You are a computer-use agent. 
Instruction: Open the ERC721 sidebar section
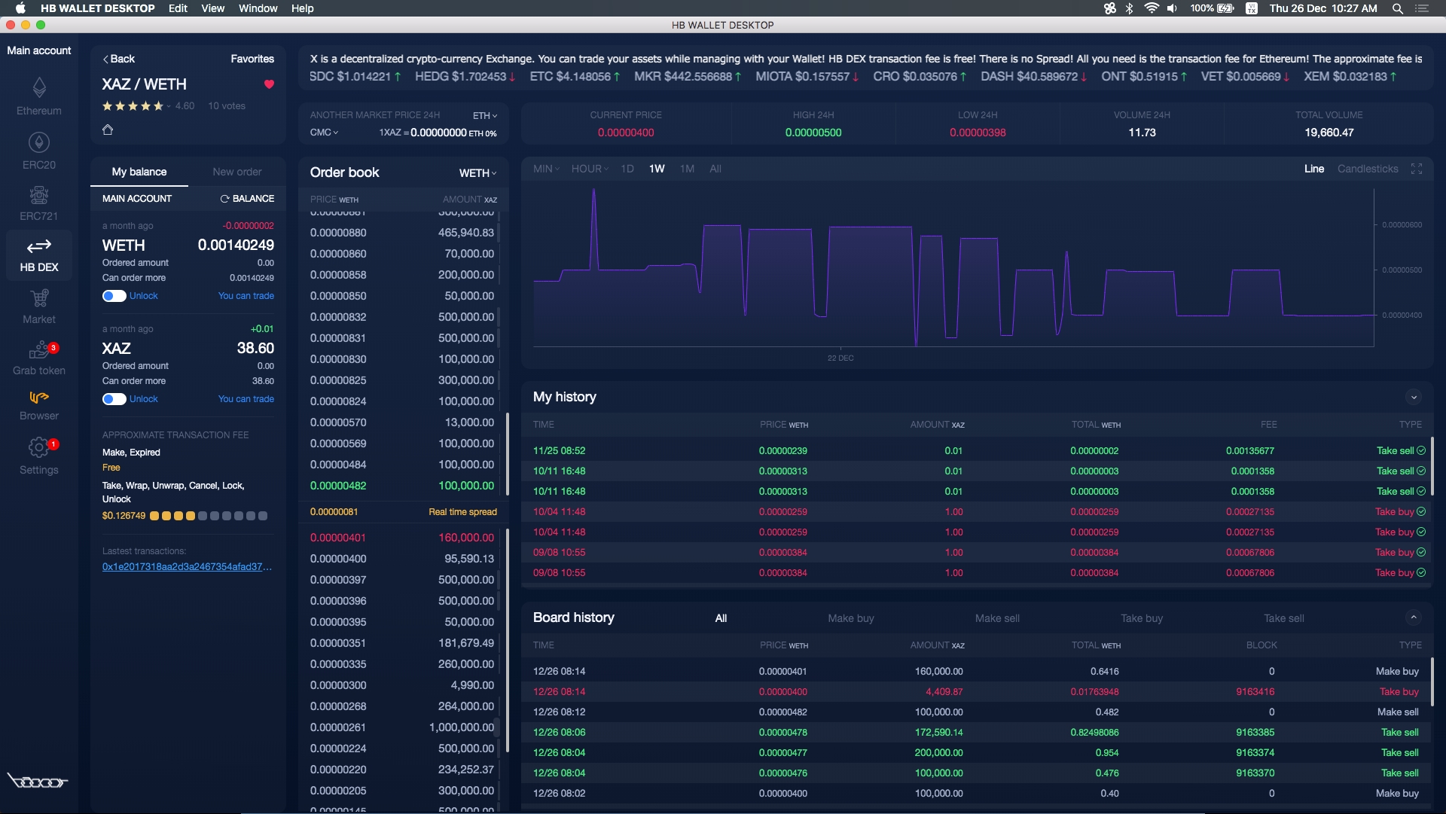(x=39, y=203)
